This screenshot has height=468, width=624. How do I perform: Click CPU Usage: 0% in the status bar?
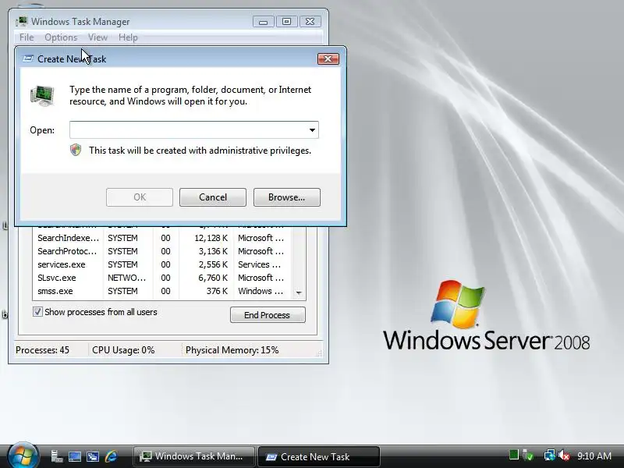pos(123,350)
